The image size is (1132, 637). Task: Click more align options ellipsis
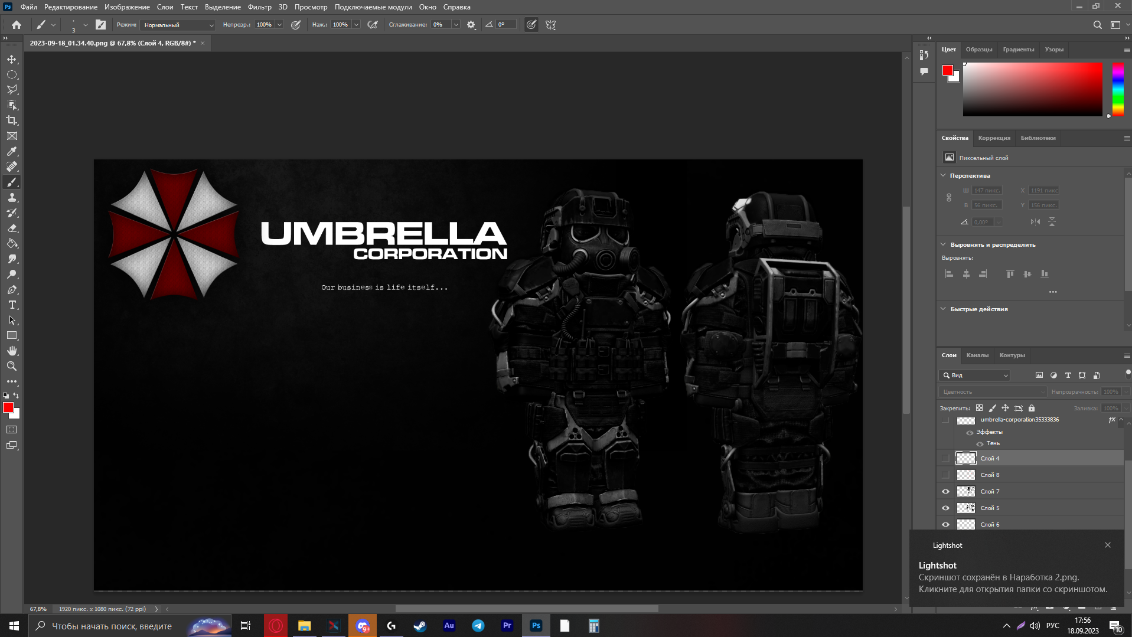click(1053, 292)
